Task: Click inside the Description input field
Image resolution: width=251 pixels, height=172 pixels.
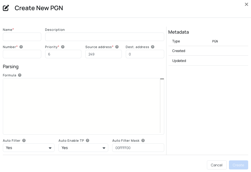Action: 105,37
